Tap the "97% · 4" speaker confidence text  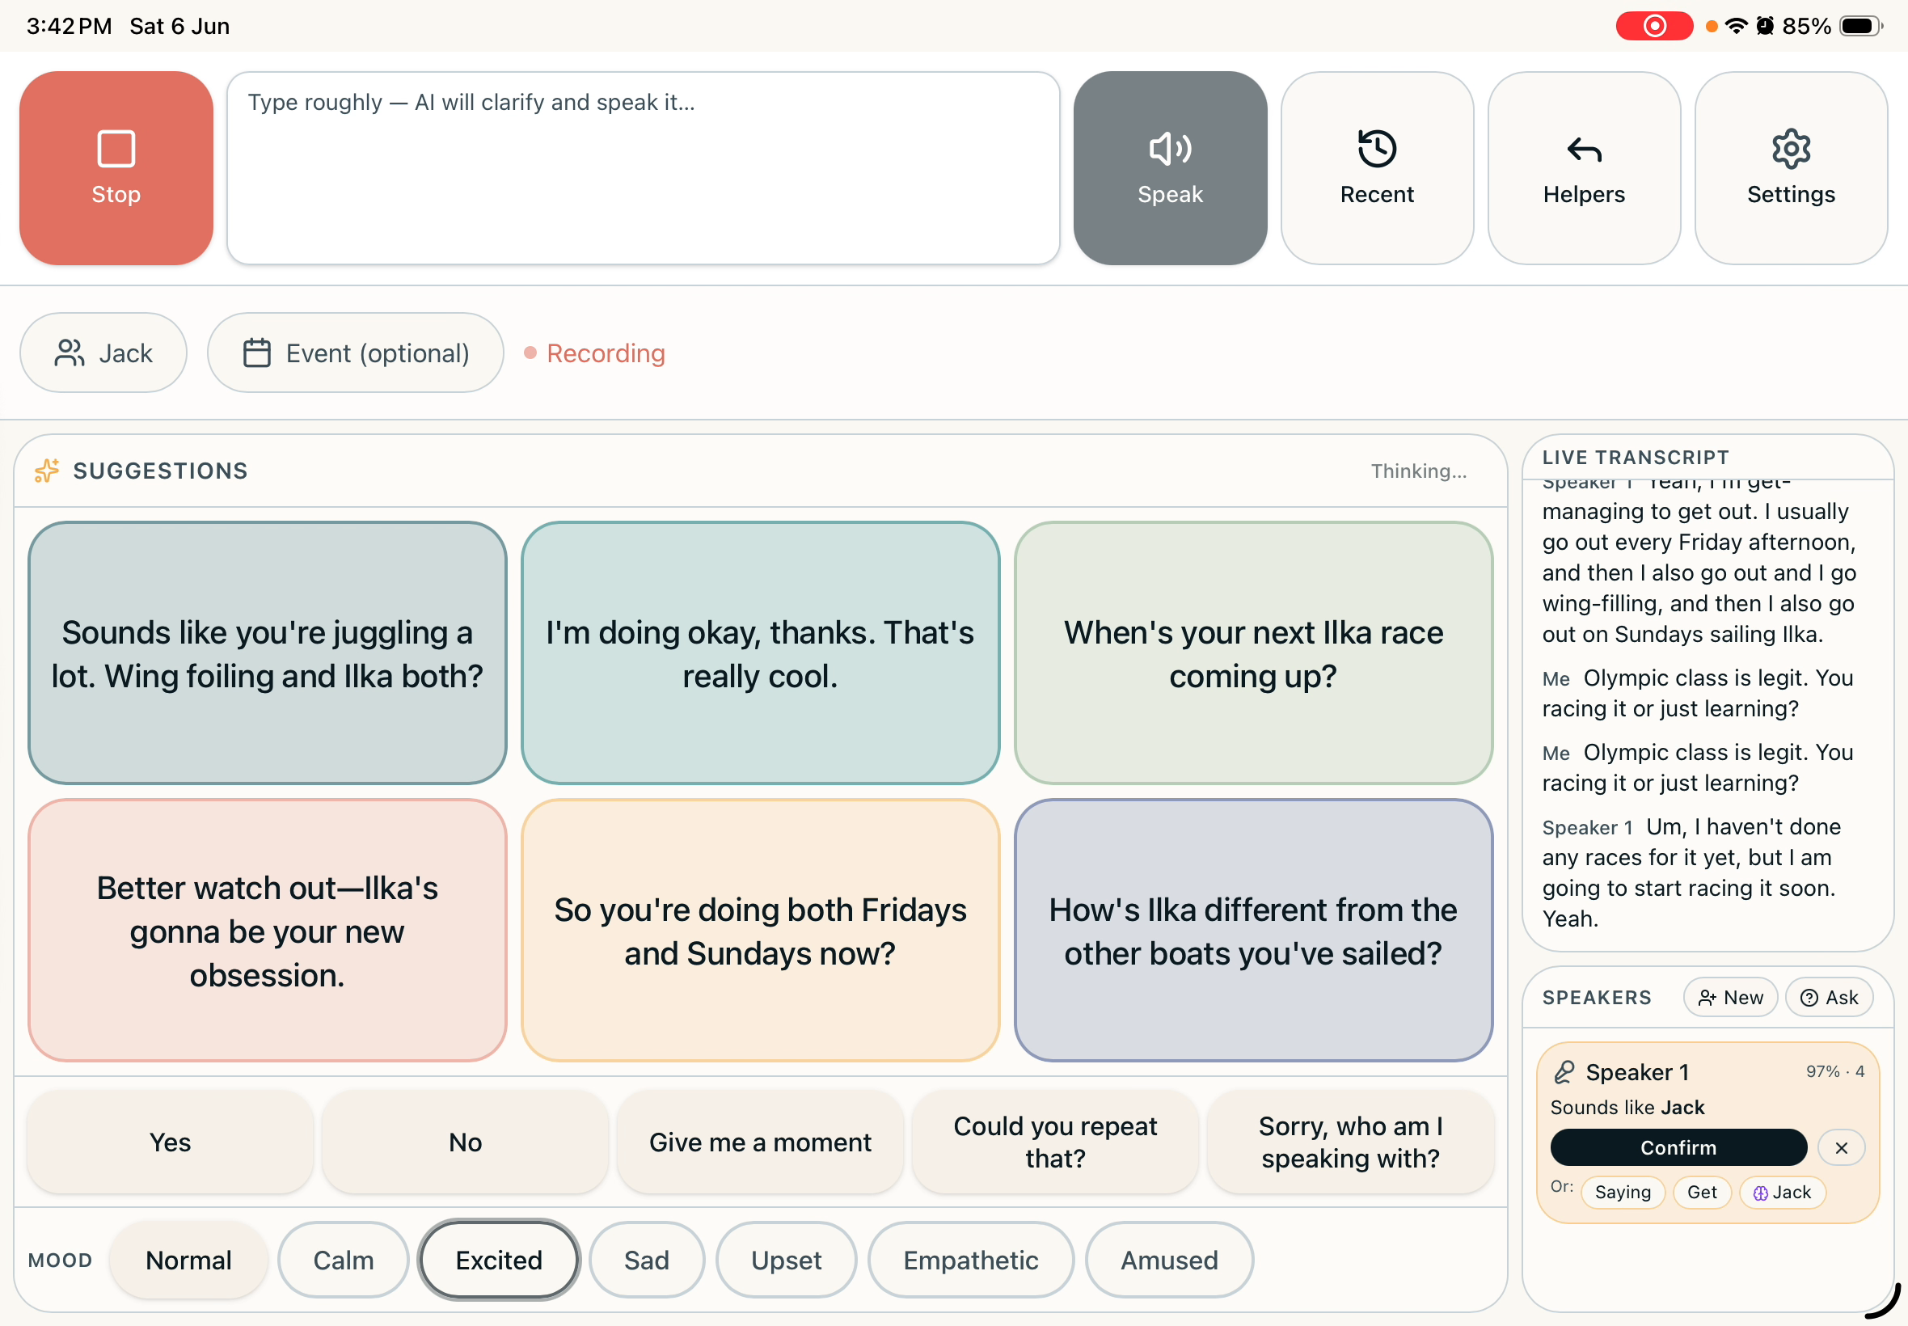1834,1072
